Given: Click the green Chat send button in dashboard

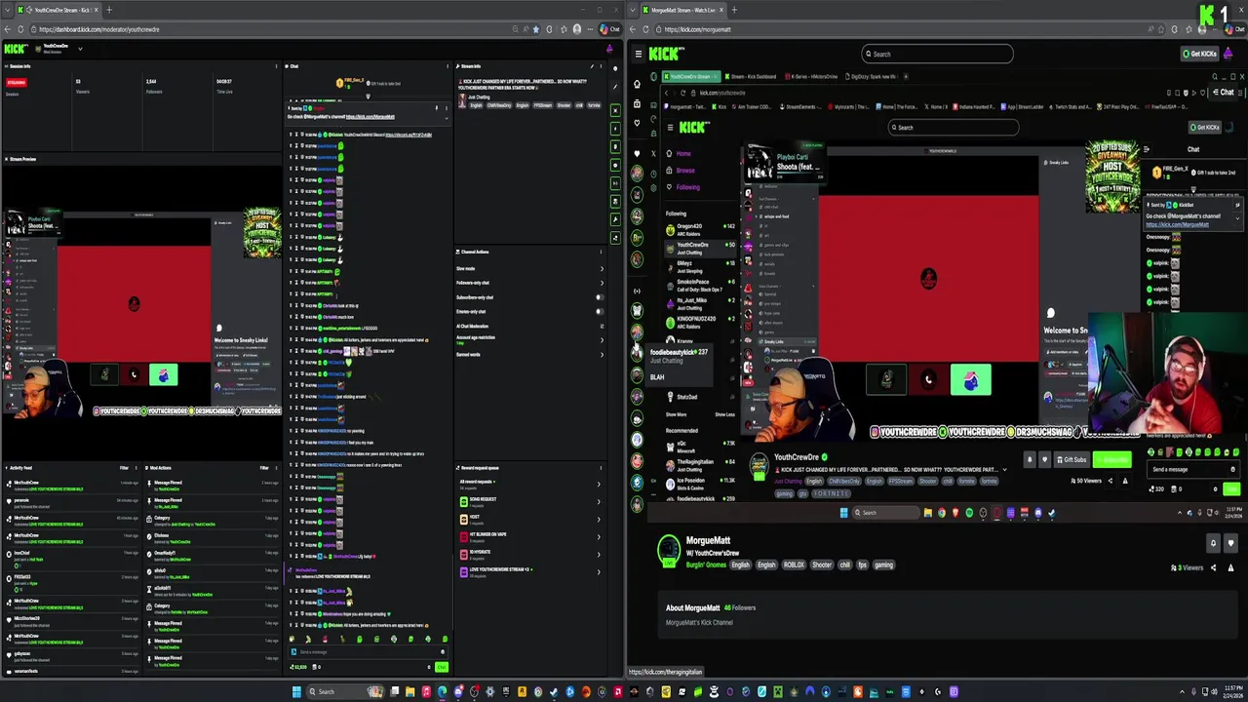Looking at the screenshot, I should click(441, 668).
